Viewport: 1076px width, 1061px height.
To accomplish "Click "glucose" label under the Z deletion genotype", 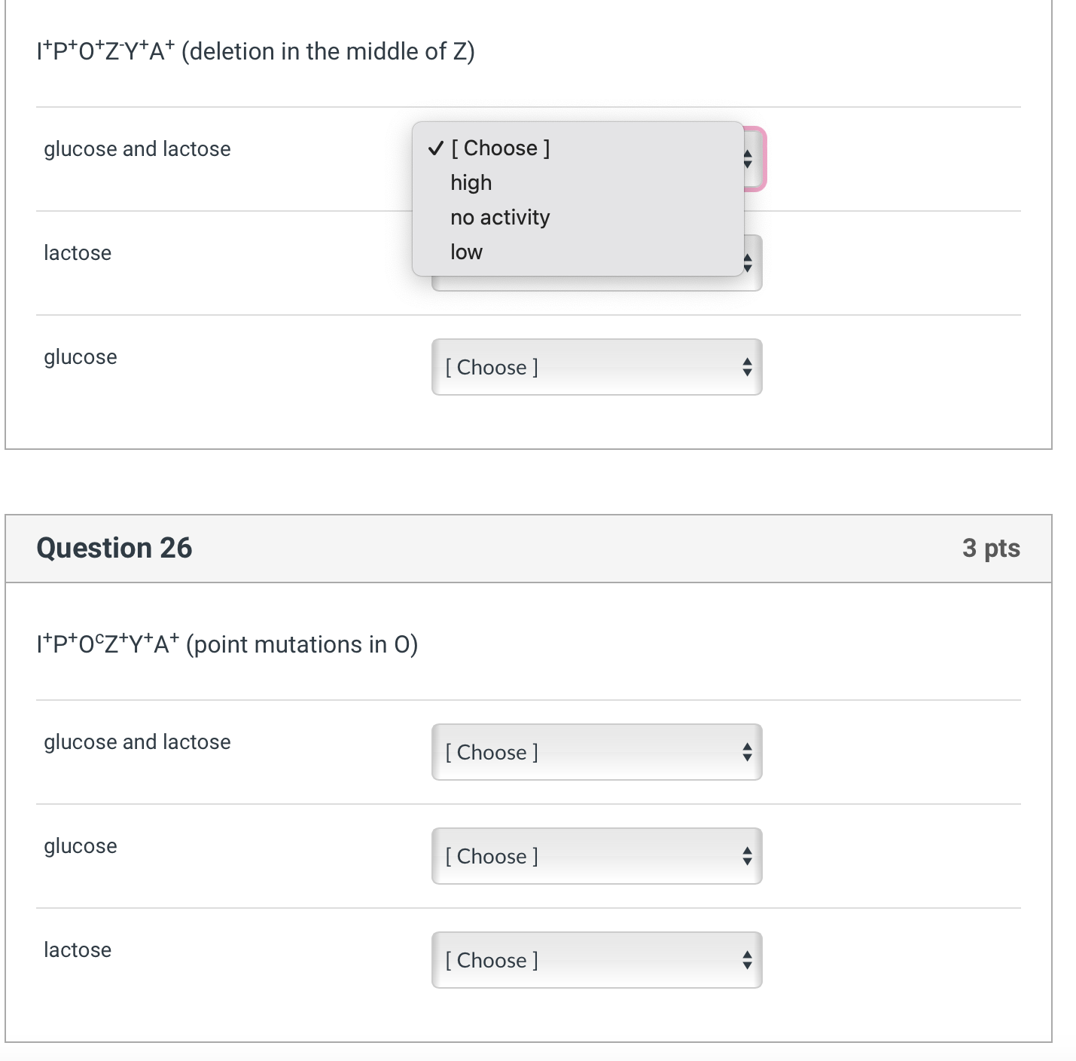I will [x=81, y=357].
